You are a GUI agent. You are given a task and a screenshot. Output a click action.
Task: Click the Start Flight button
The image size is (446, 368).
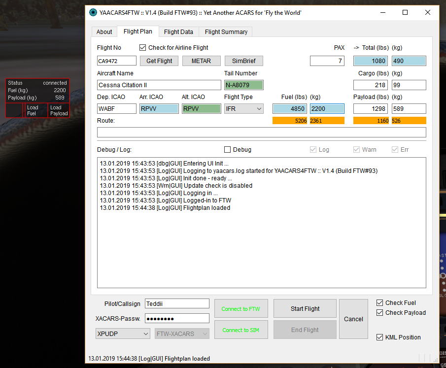(305, 308)
